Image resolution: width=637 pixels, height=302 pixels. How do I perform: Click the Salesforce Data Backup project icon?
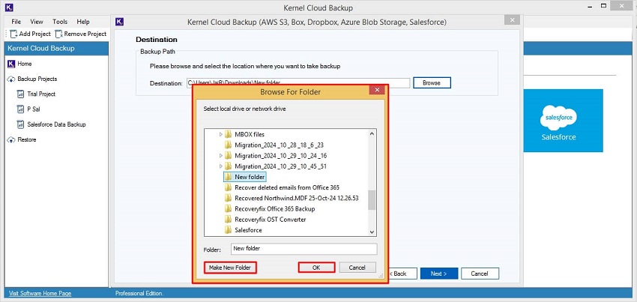21,124
